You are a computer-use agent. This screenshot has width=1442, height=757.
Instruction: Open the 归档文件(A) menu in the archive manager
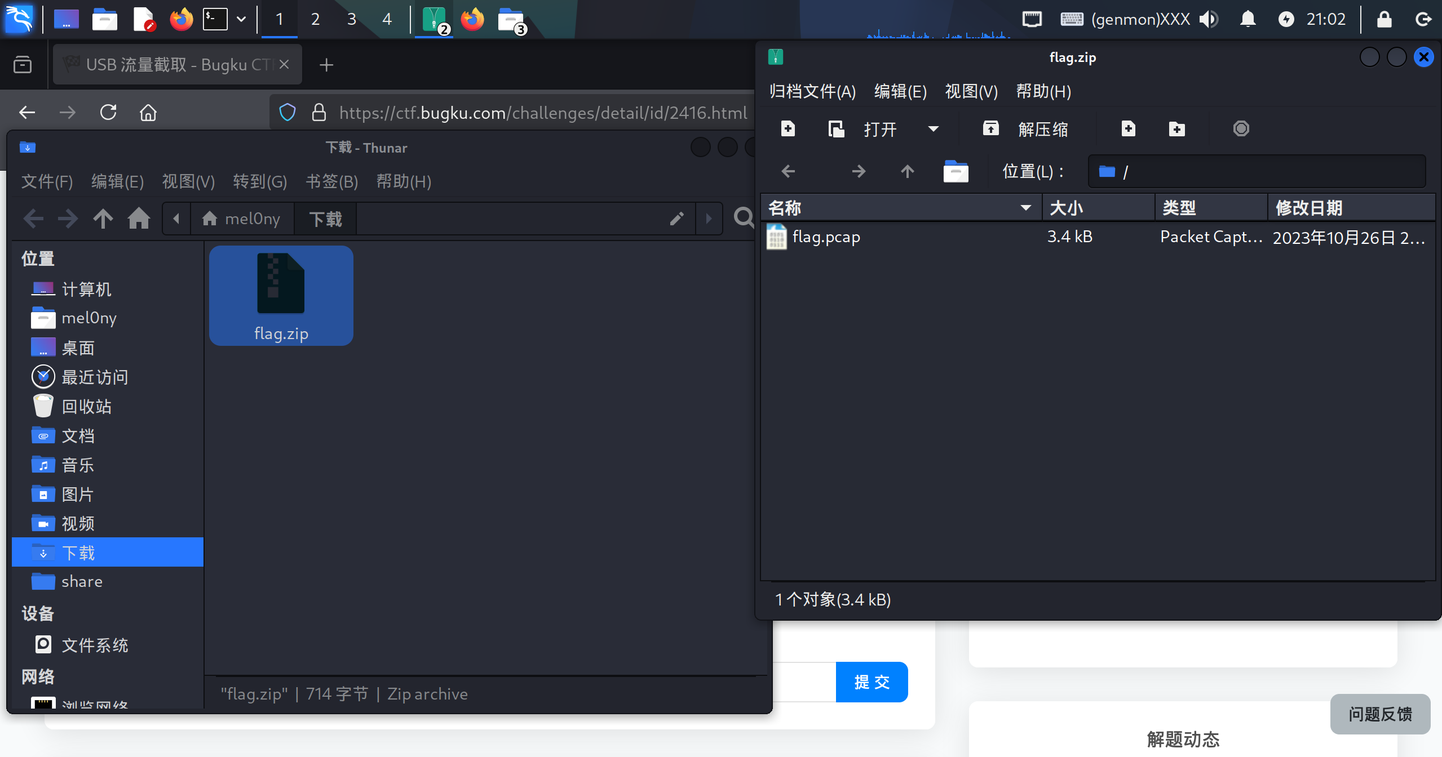point(812,91)
